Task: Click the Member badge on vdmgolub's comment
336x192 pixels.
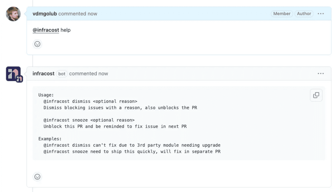Action: coord(282,14)
